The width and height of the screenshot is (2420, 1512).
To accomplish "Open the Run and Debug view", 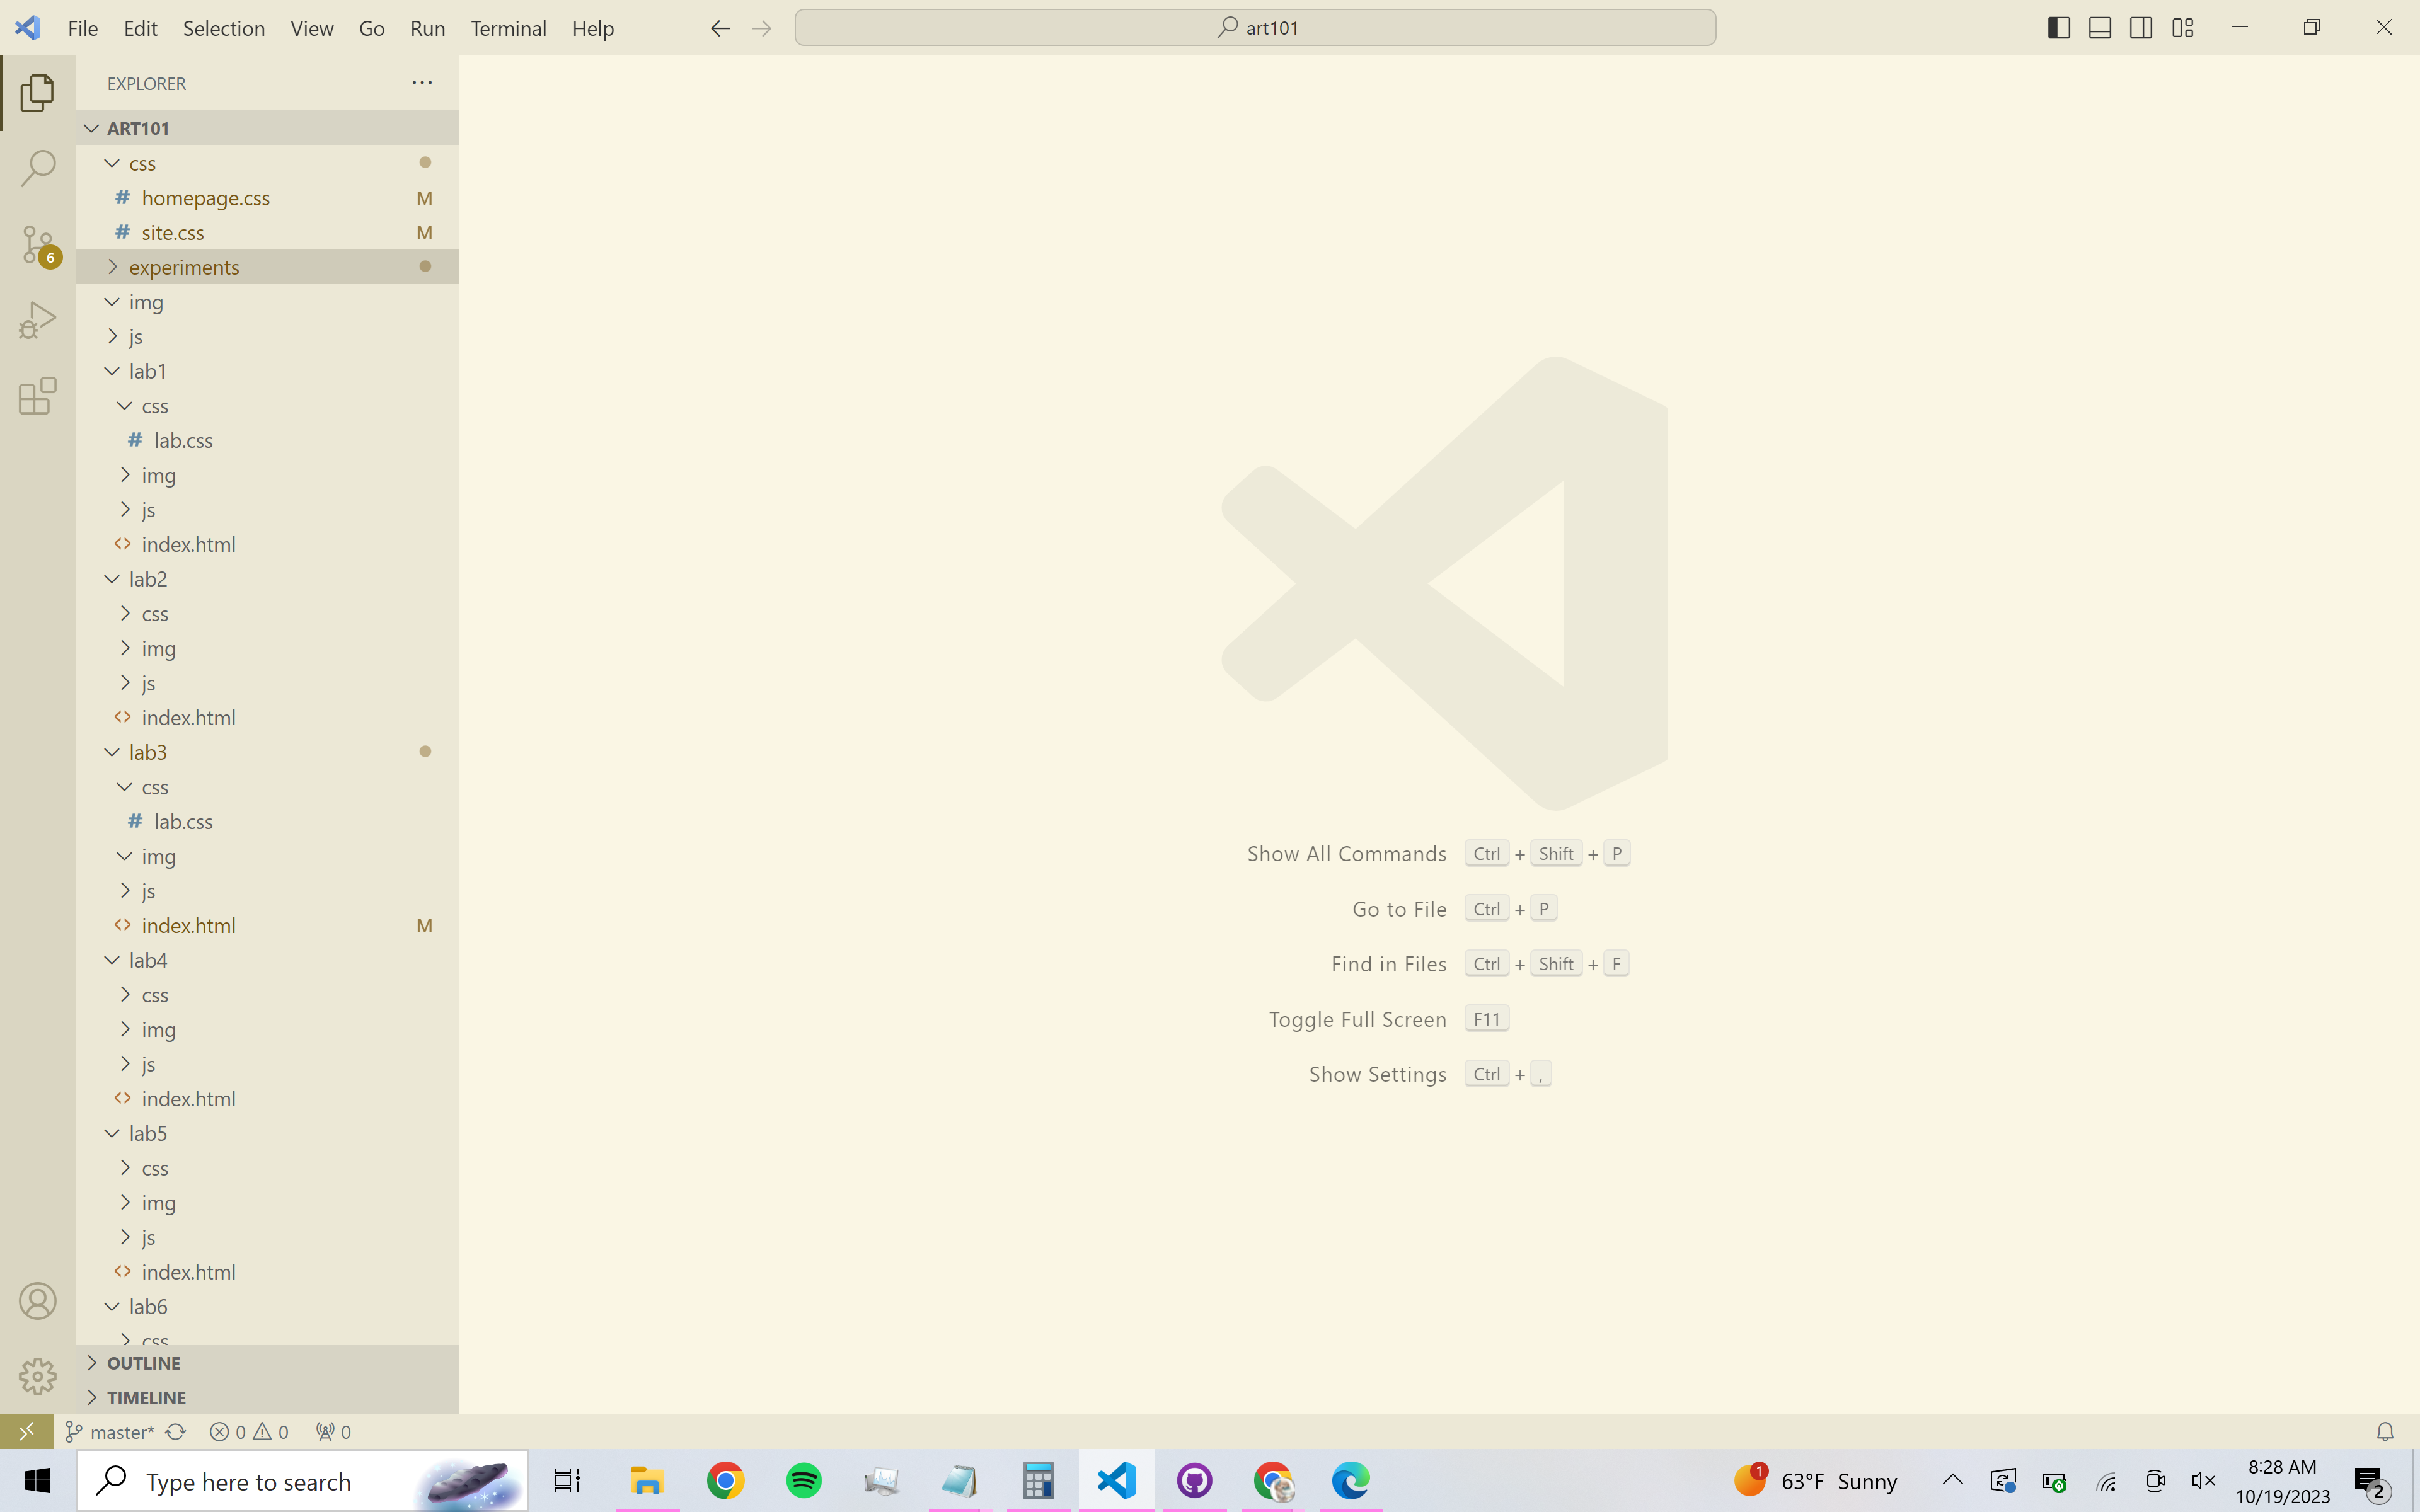I will pos(37,320).
